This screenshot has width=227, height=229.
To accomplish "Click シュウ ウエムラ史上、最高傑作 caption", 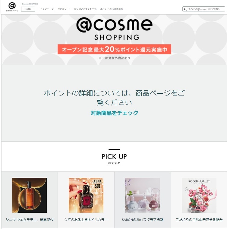I will [x=29, y=220].
